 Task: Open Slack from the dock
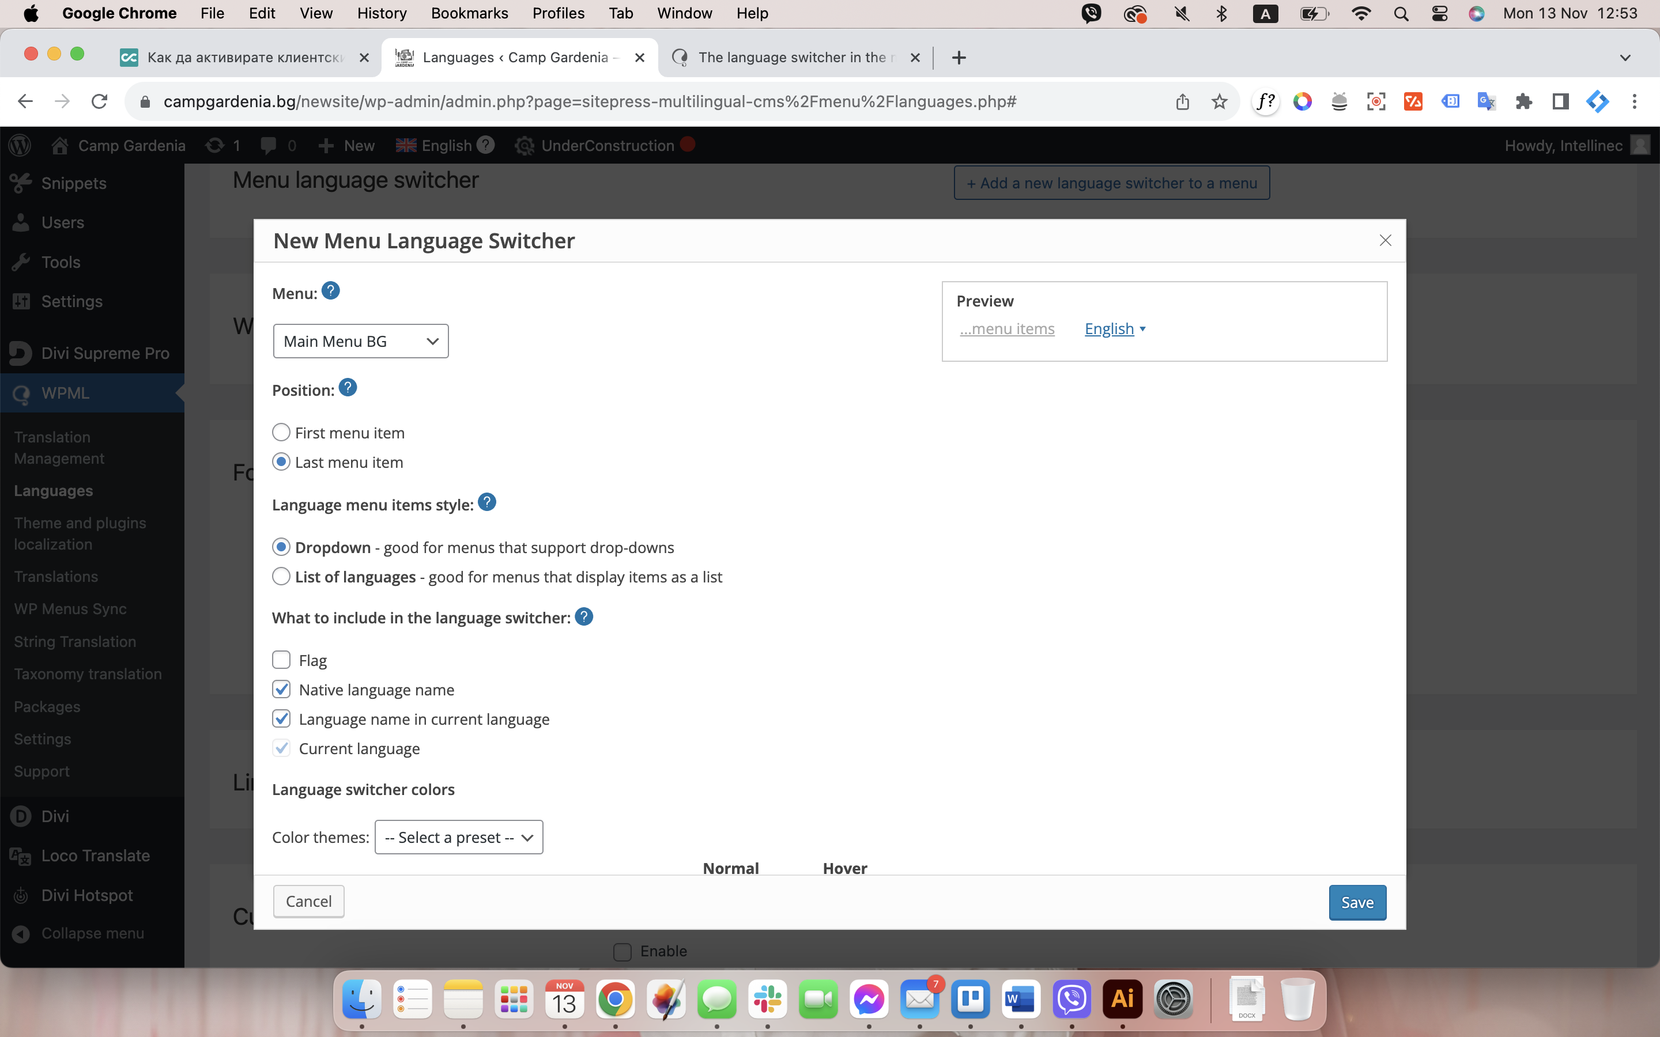tap(767, 1000)
